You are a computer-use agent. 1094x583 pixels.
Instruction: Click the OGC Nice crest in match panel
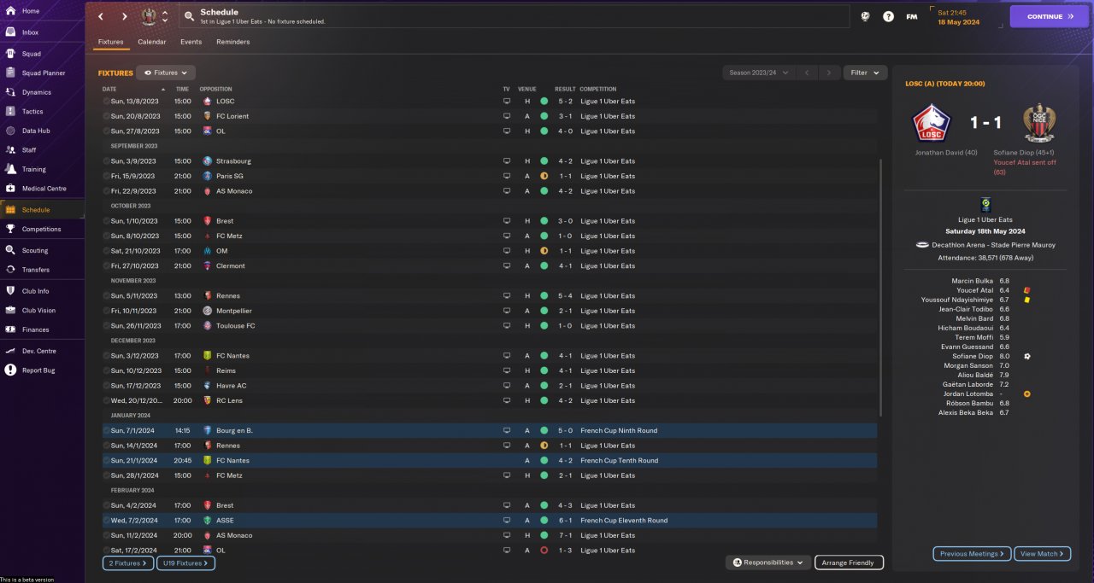(x=1039, y=123)
